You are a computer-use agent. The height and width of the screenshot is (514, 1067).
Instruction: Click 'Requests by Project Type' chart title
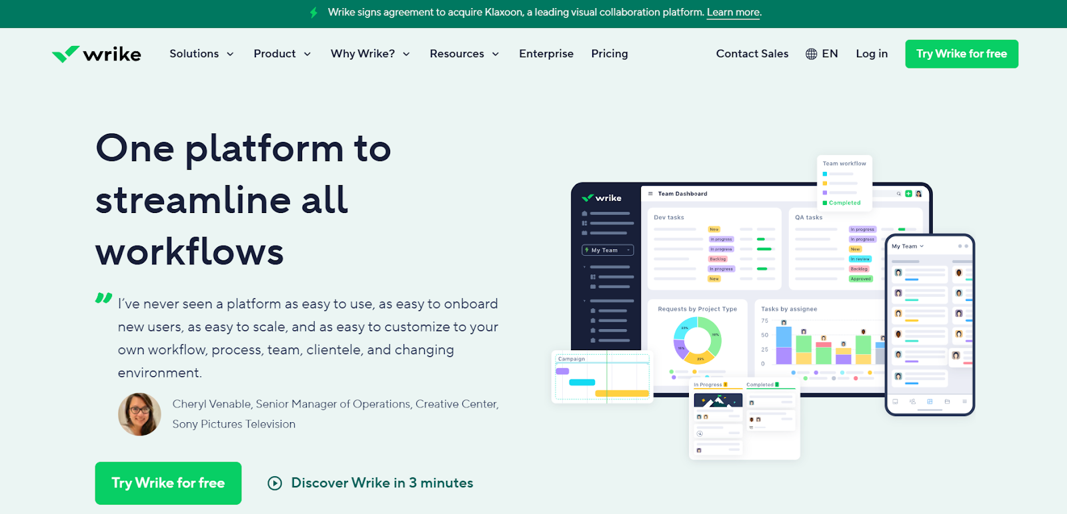click(698, 309)
